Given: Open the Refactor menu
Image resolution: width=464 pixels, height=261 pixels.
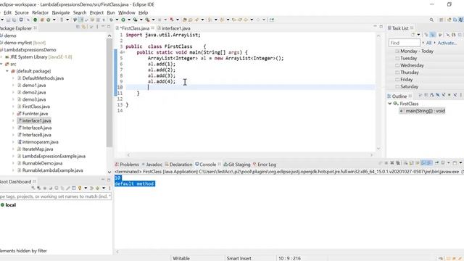Looking at the screenshot, I should point(40,13).
